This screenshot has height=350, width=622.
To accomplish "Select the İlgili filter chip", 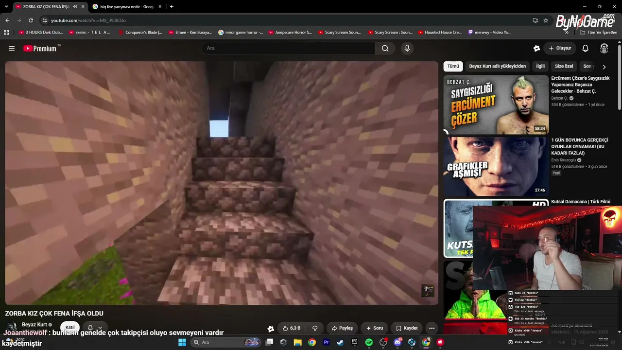I will (540, 66).
